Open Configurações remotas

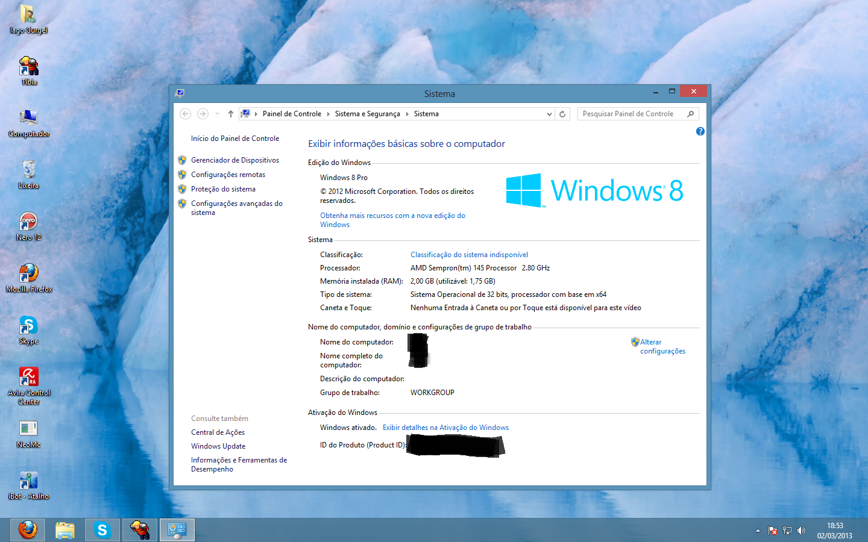(228, 175)
